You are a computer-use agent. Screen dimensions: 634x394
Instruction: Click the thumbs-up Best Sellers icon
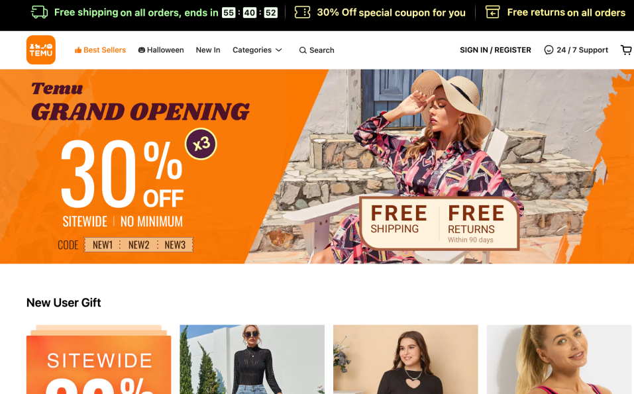[78, 50]
